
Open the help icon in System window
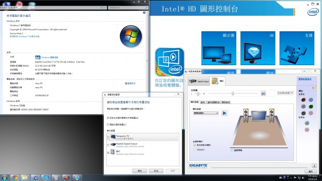tap(144, 13)
